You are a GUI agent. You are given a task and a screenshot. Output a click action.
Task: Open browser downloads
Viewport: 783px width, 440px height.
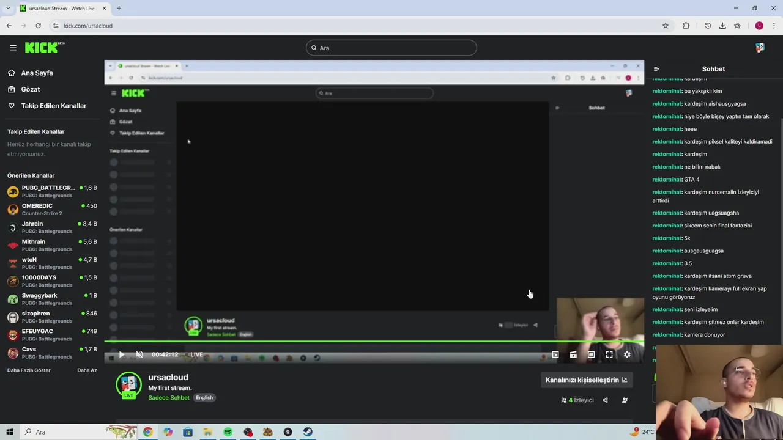pos(722,26)
